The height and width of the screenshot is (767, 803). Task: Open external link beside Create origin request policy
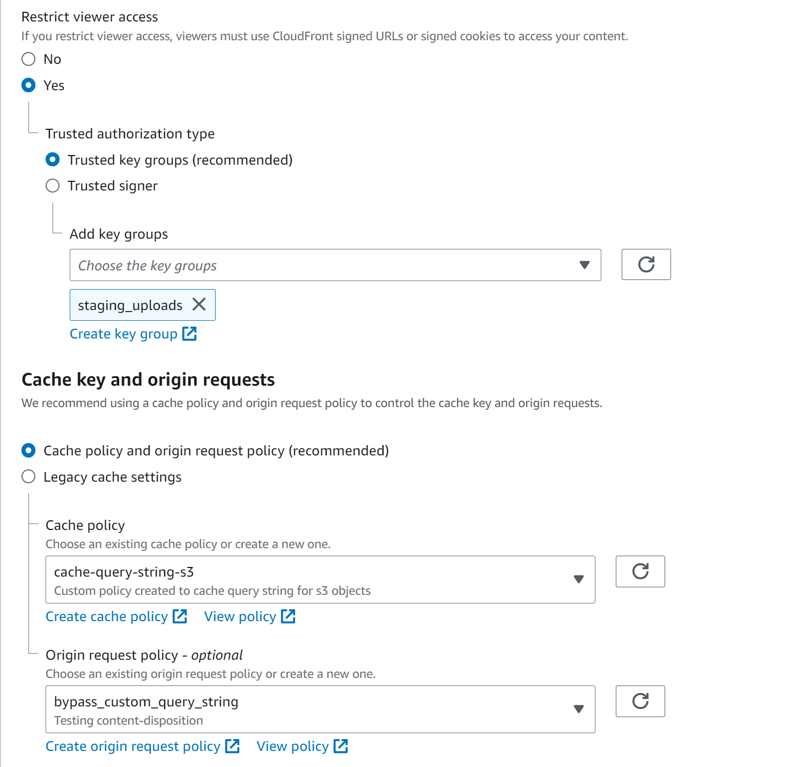pyautogui.click(x=233, y=746)
